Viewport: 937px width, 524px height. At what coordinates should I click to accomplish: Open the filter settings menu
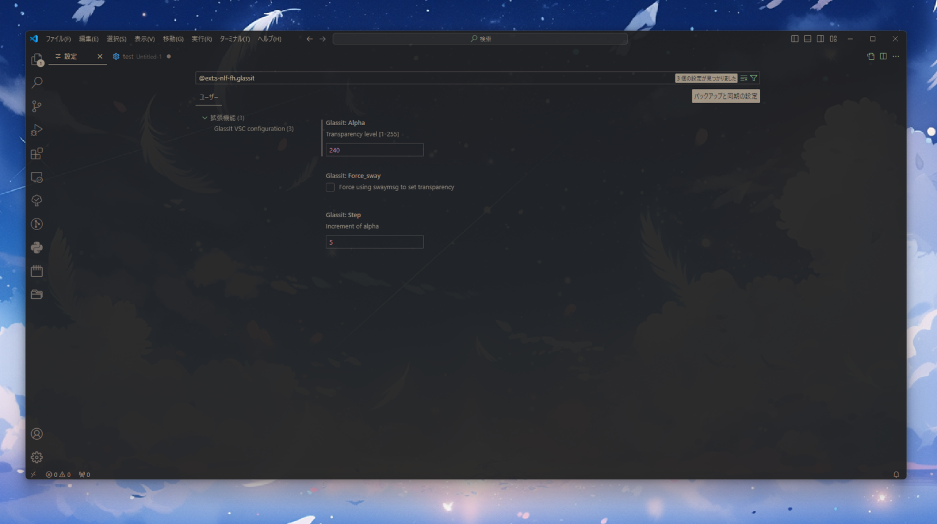[x=754, y=78]
